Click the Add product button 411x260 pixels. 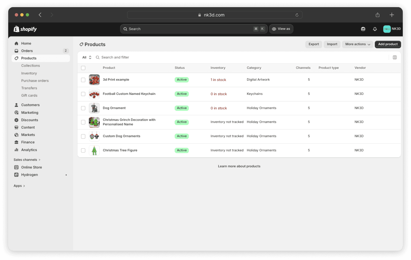(388, 44)
